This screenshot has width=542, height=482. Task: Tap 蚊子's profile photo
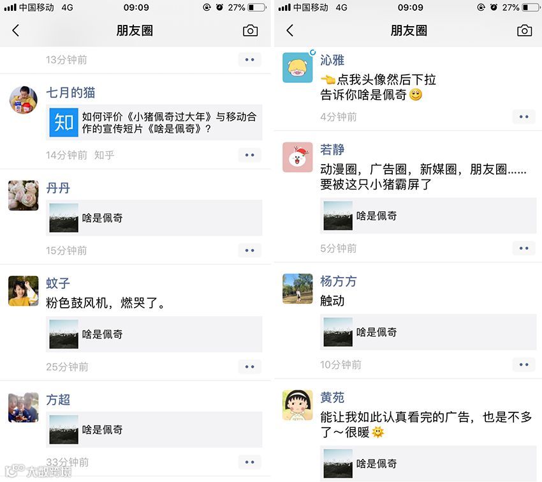23,290
